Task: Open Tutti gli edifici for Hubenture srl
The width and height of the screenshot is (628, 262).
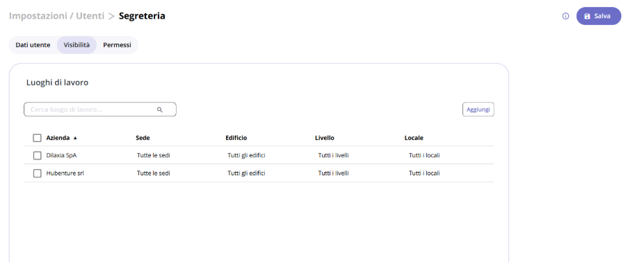Action: coord(246,173)
